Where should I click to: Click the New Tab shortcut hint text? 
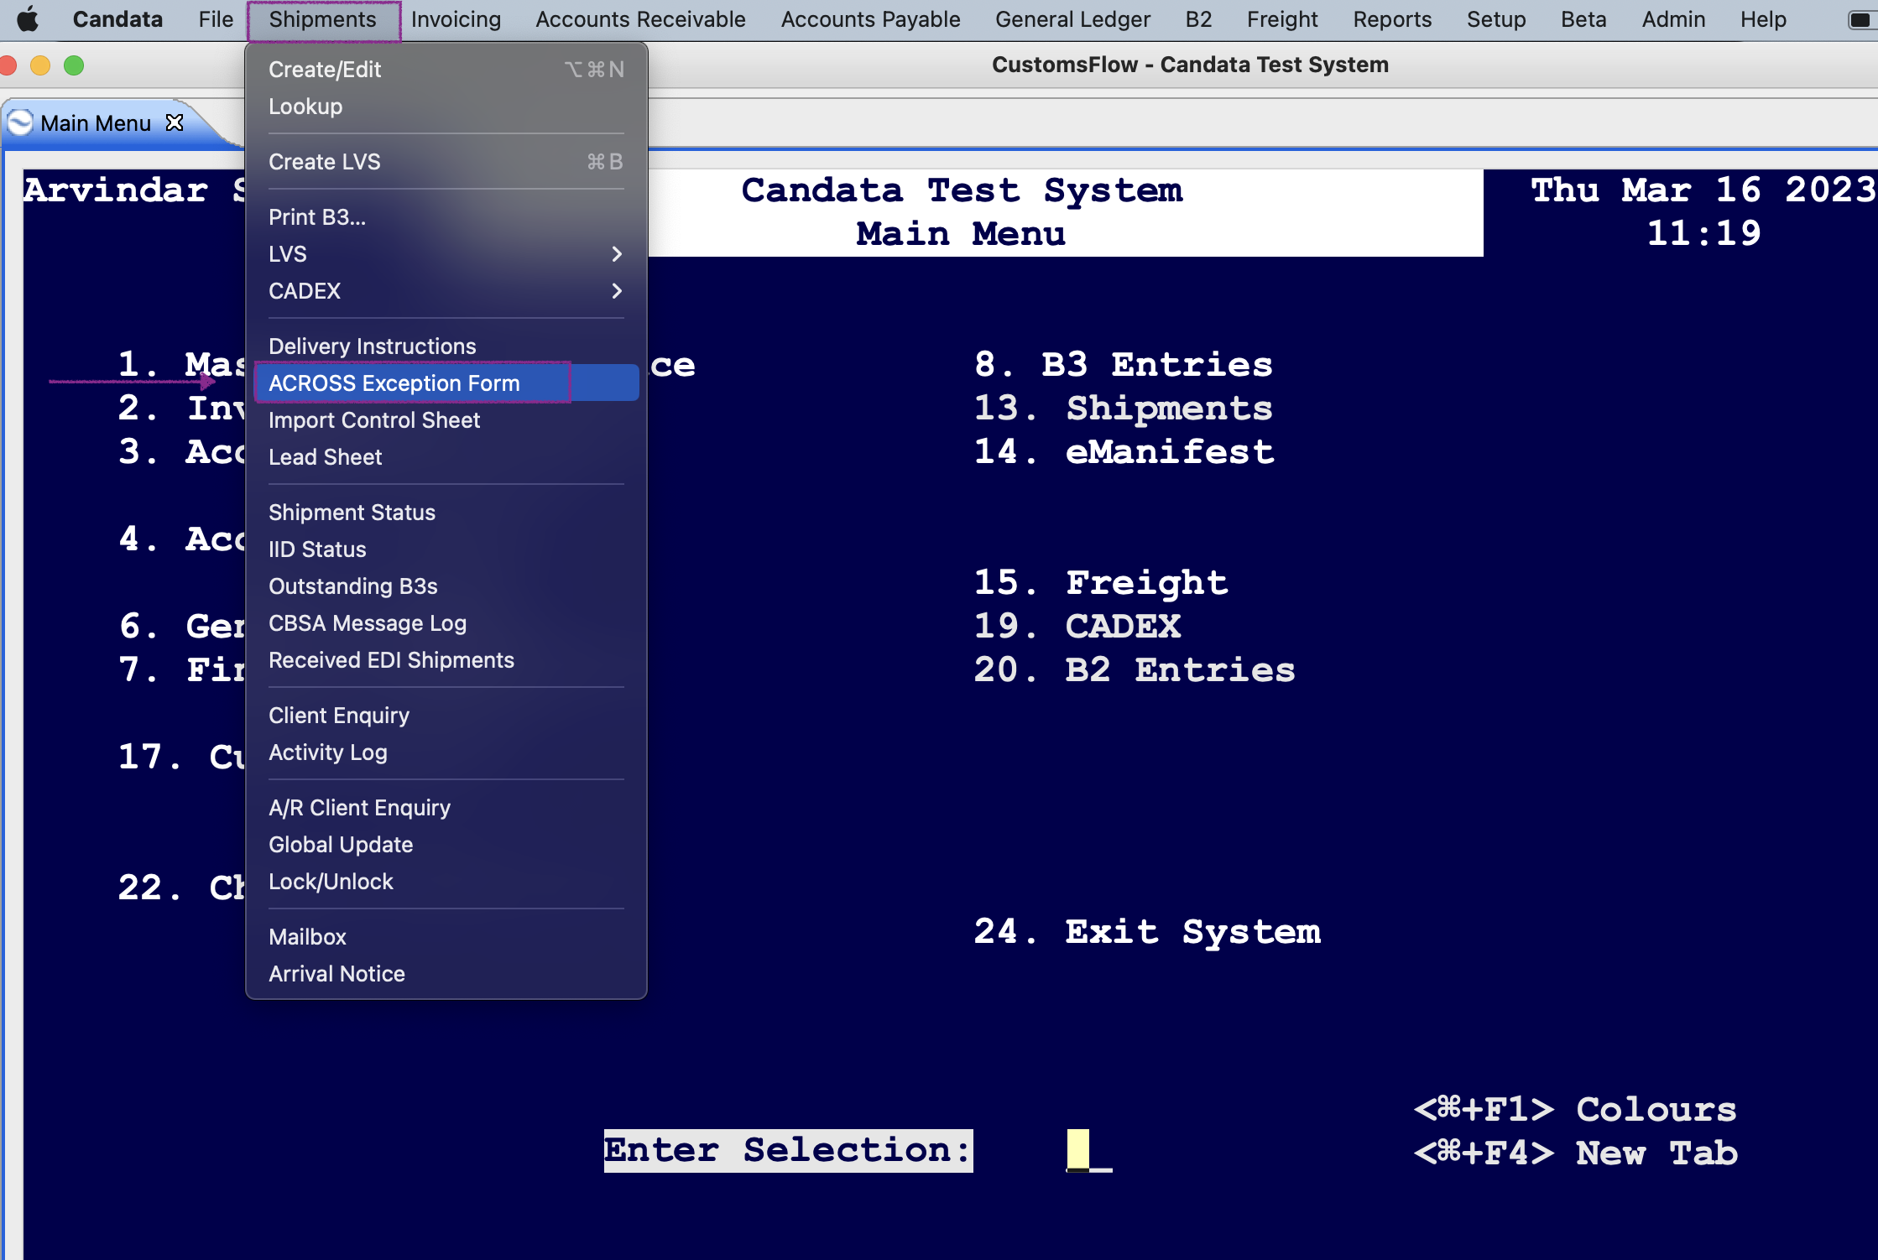1575,1153
